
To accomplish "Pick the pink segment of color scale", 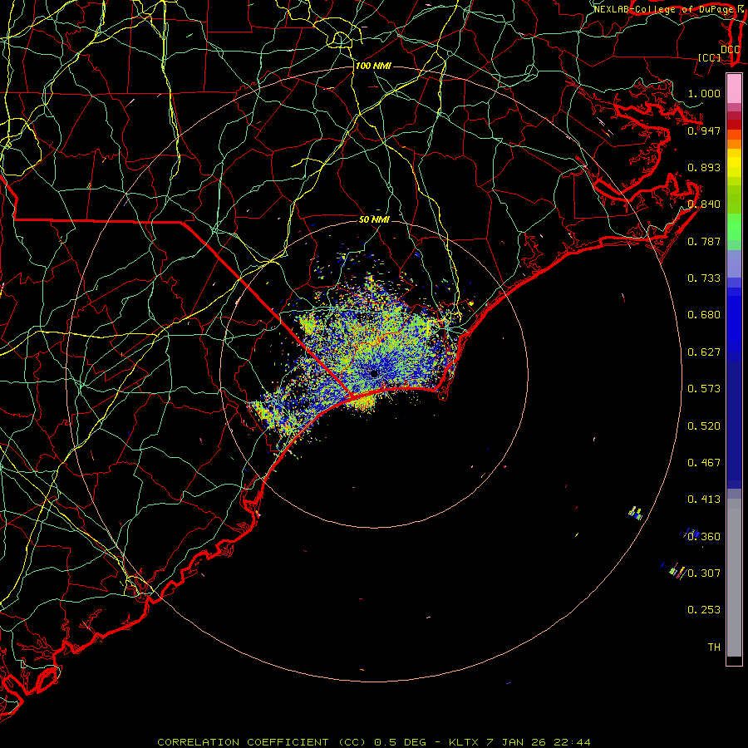I will coord(734,89).
